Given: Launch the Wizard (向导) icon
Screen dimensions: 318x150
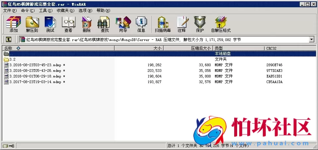Looking at the screenshot, I should [123, 24].
